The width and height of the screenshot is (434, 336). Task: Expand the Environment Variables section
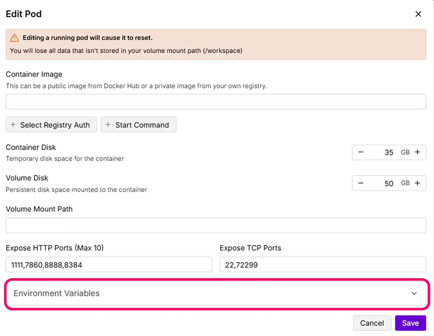(x=216, y=293)
